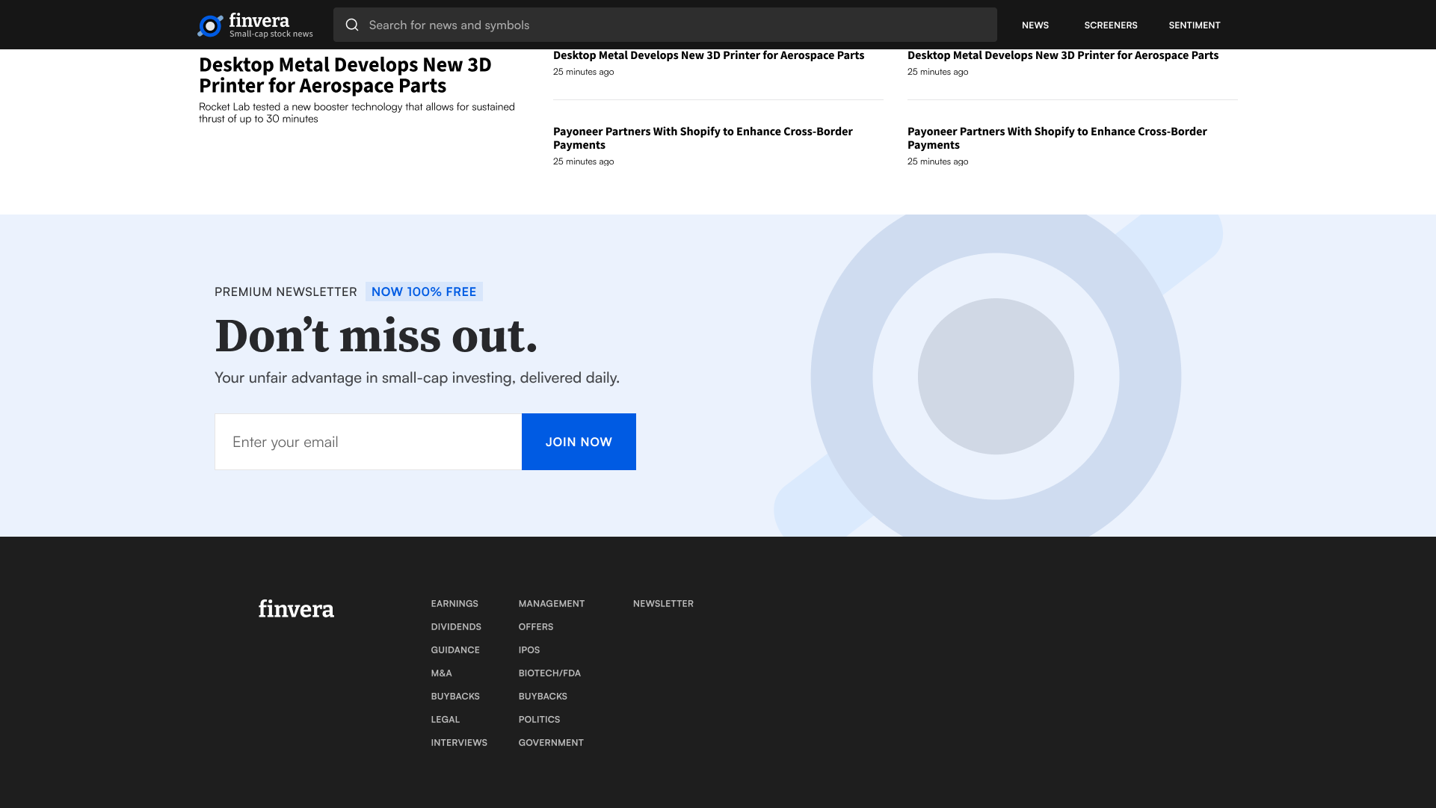Select Biotech/FDA in the footer
1436x808 pixels.
549,673
